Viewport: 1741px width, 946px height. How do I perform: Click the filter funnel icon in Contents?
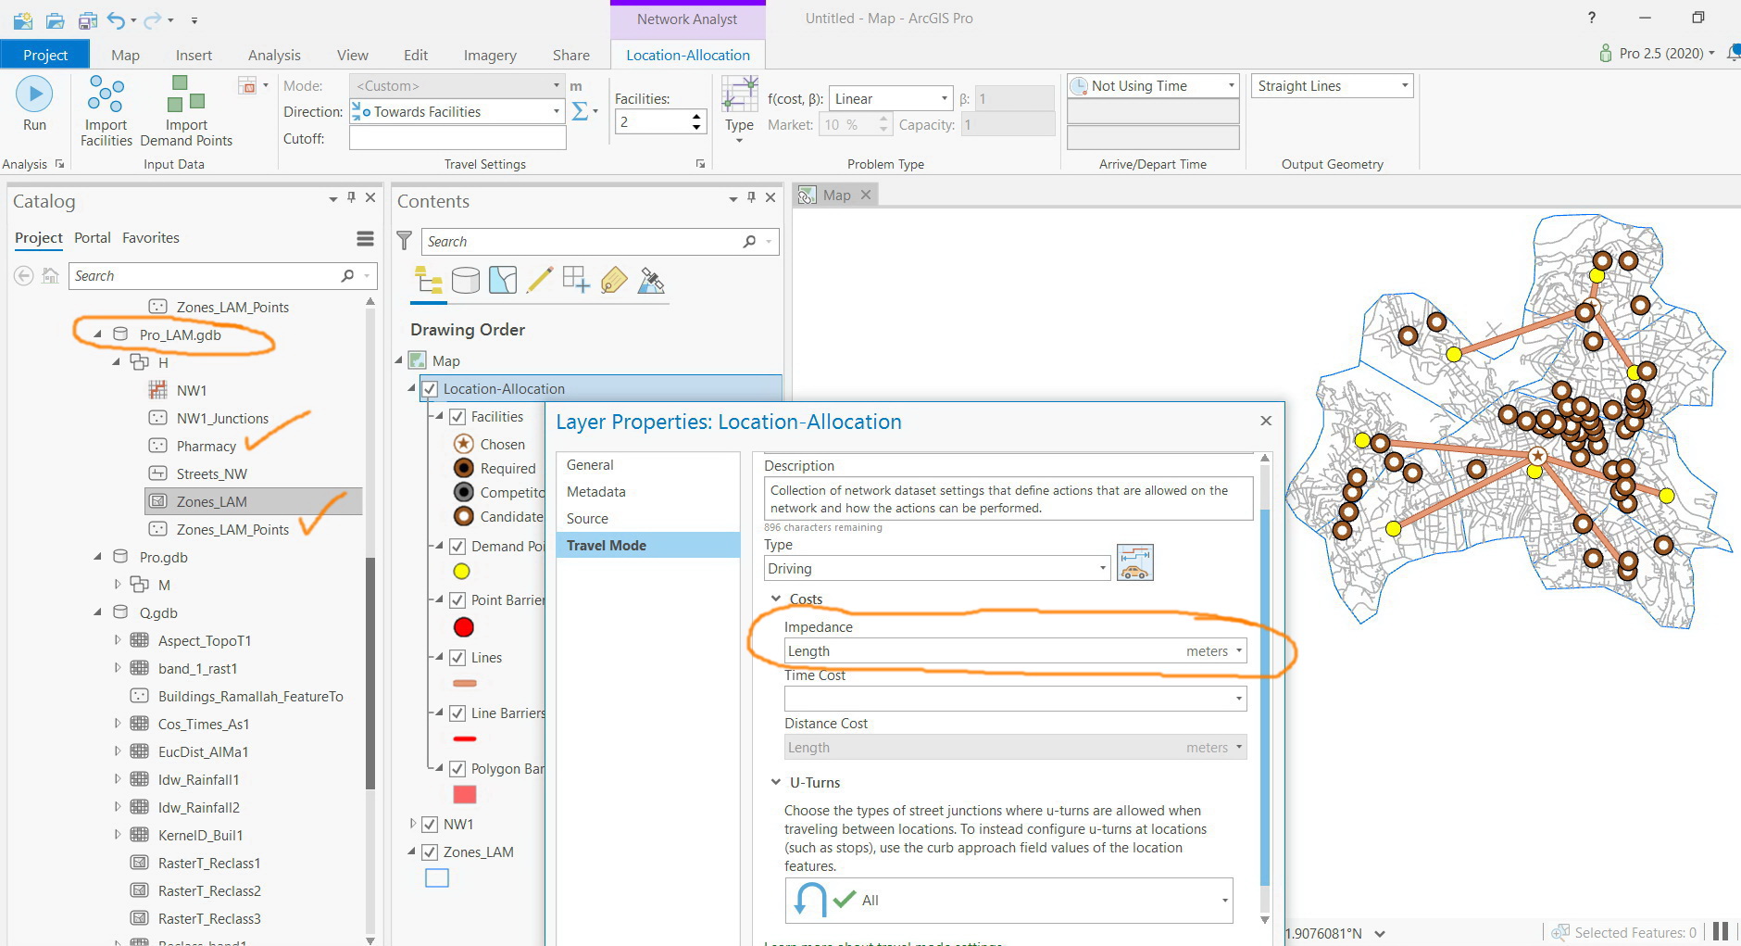tap(405, 241)
